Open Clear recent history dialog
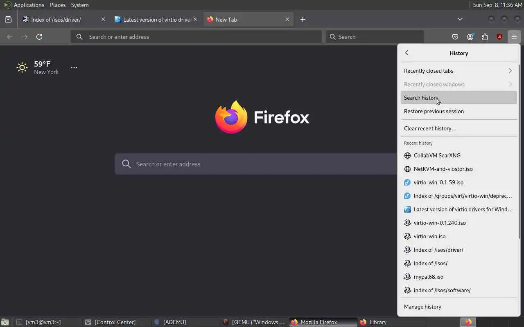 tap(458, 128)
